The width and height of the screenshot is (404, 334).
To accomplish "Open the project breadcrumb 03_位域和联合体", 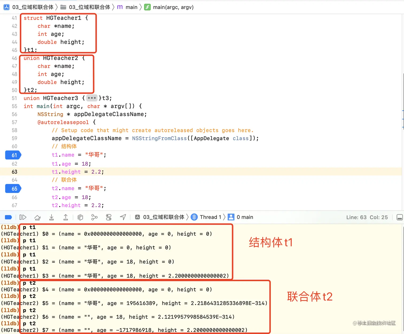I will click(x=33, y=7).
